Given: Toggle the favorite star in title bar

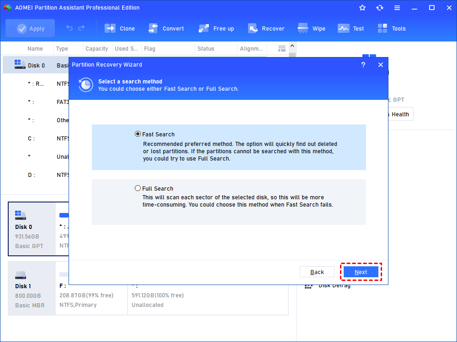Looking at the screenshot, I should click(x=362, y=7).
